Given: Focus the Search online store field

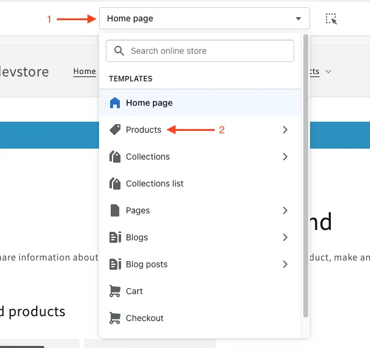Looking at the screenshot, I should tap(200, 51).
